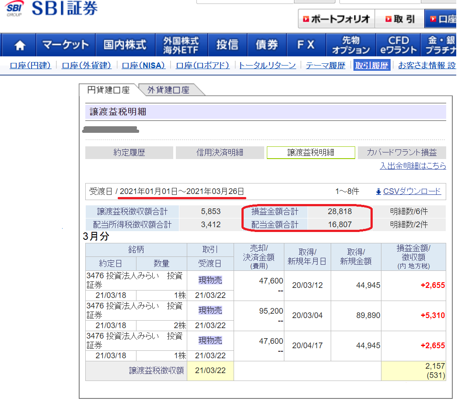Click the SBI証券 logo
Viewport: 458px width, 405px height.
(x=52, y=8)
